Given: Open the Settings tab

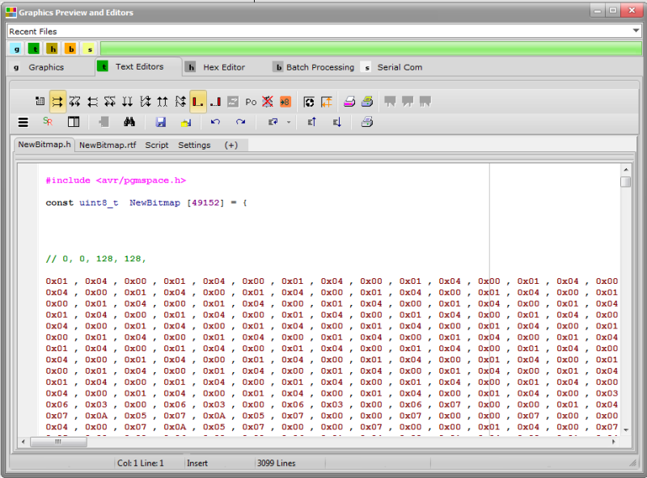Looking at the screenshot, I should click(x=194, y=145).
